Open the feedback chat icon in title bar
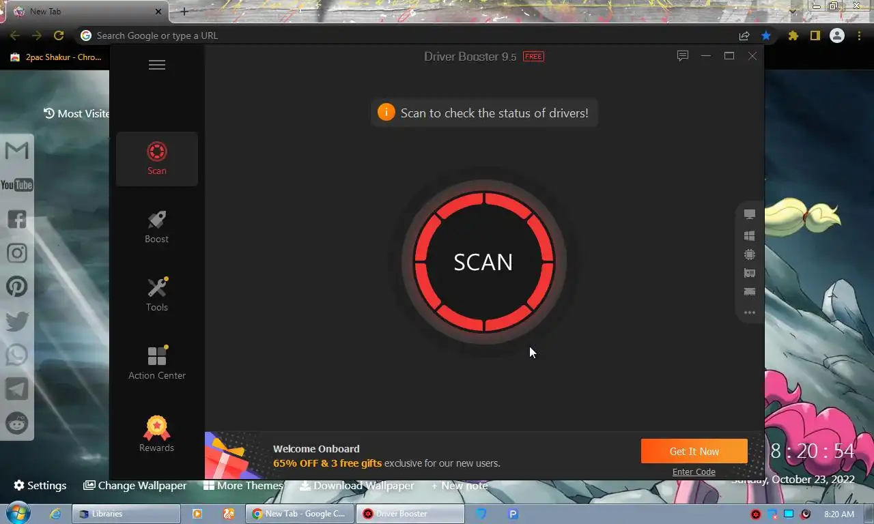Image resolution: width=874 pixels, height=524 pixels. pos(682,56)
